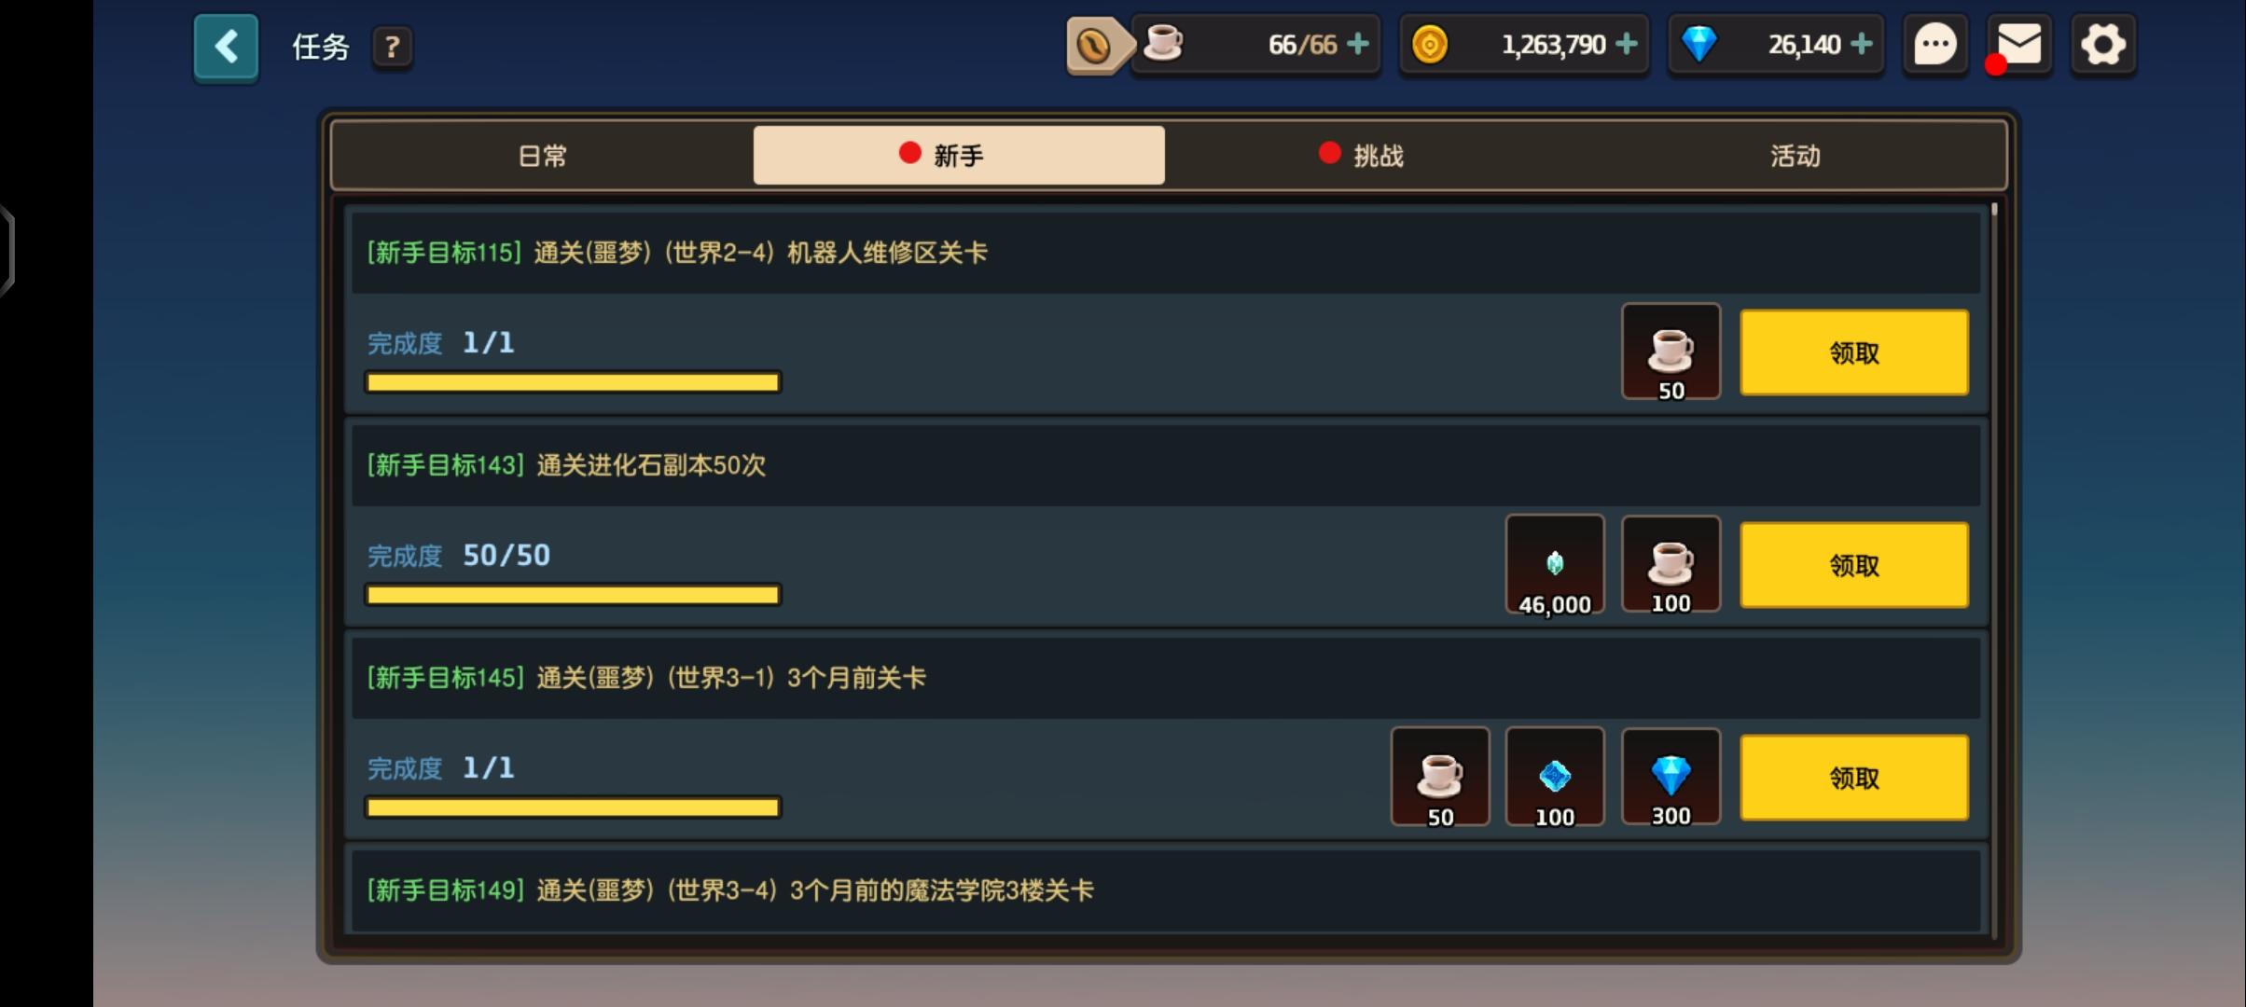The image size is (2246, 1007).
Task: Open the chat bubble icon
Action: pos(1935,44)
